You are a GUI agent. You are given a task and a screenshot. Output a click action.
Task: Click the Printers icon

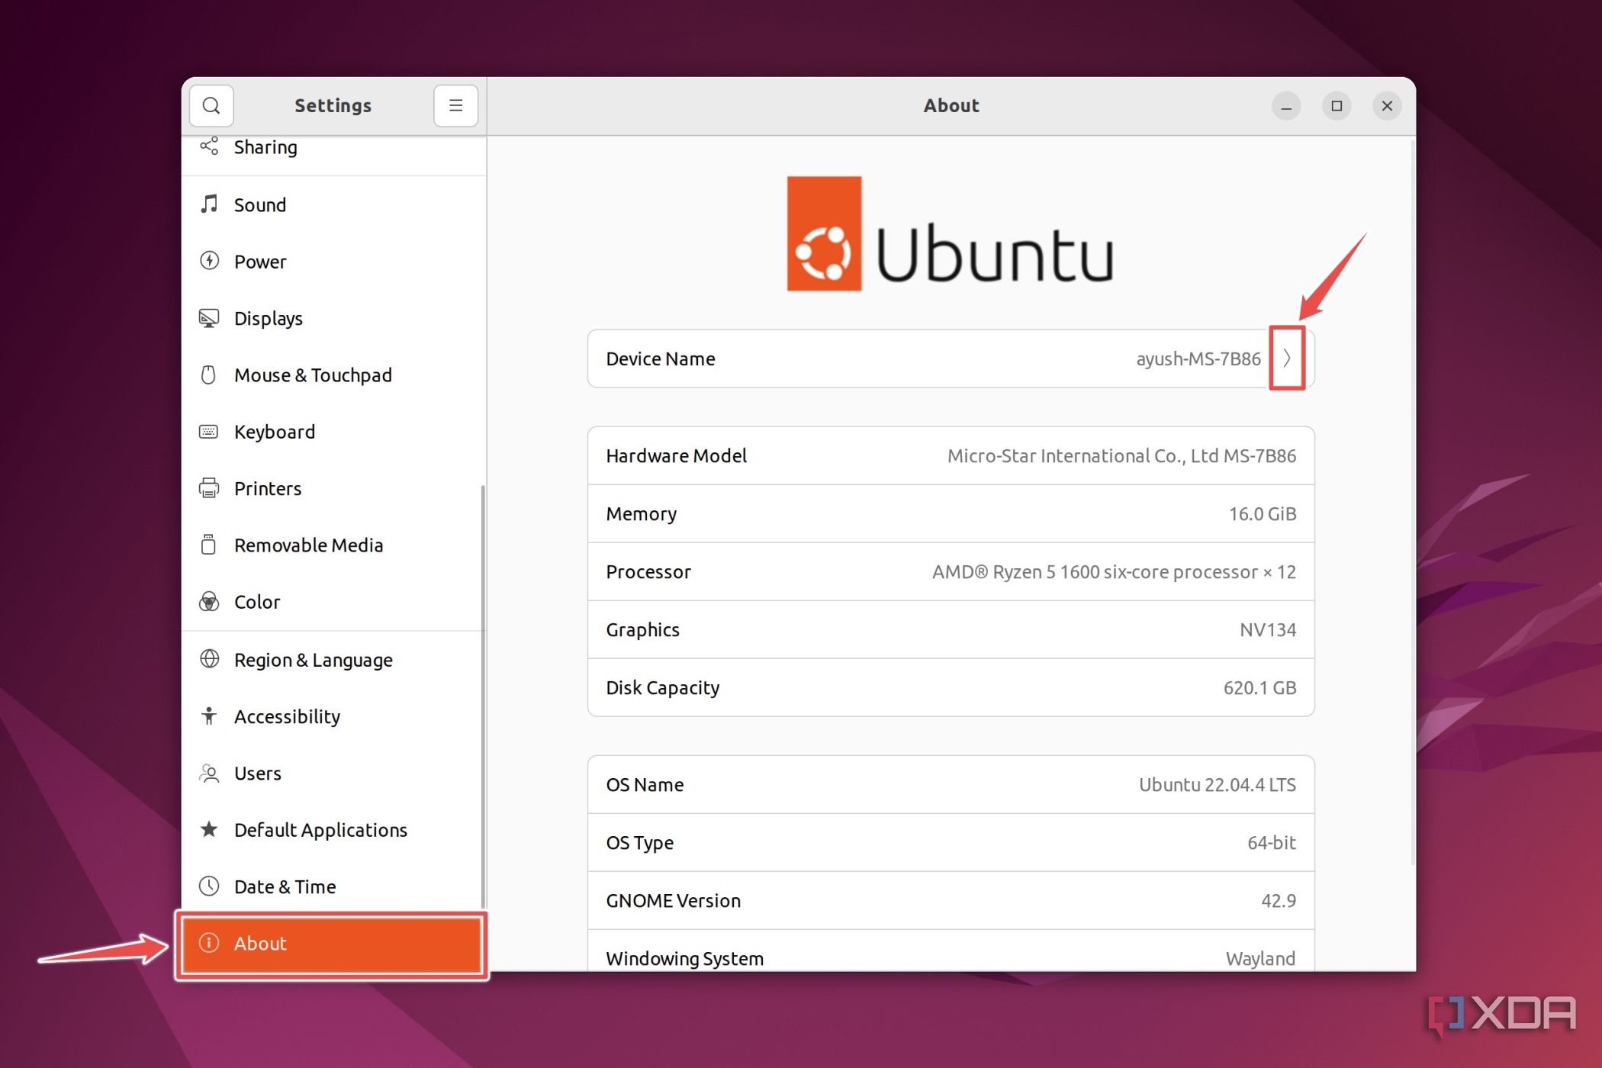[209, 488]
